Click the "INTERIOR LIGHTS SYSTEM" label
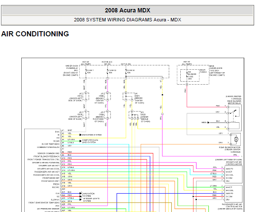 tap(91, 200)
